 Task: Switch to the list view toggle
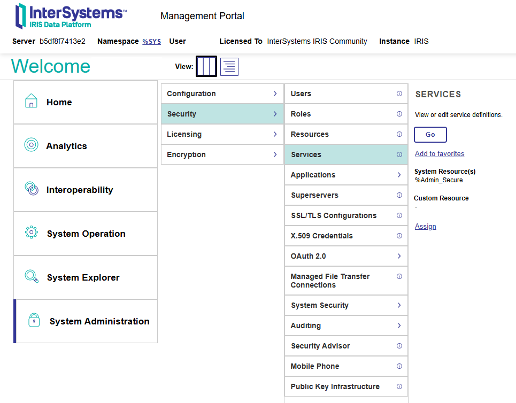(229, 66)
